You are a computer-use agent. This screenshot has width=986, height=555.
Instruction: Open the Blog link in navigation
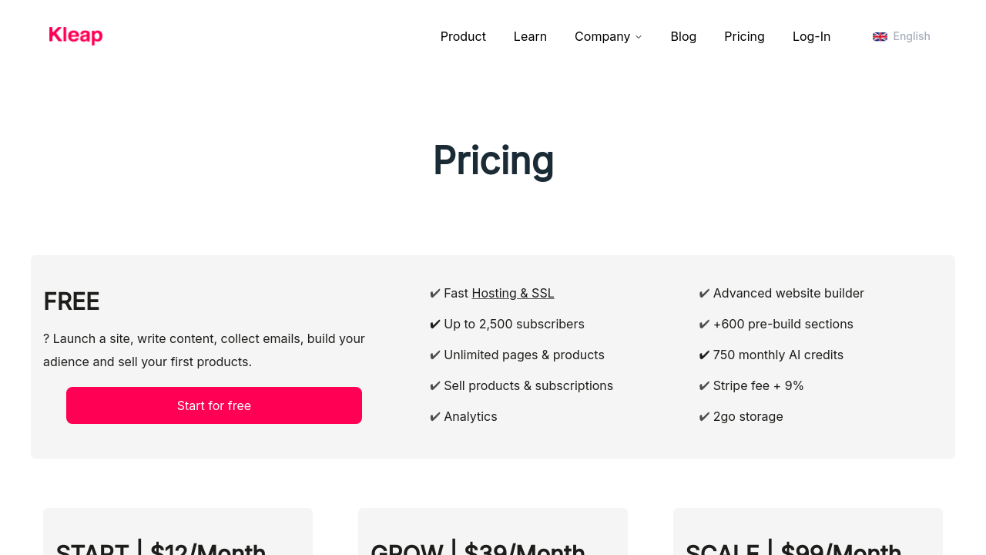[683, 36]
